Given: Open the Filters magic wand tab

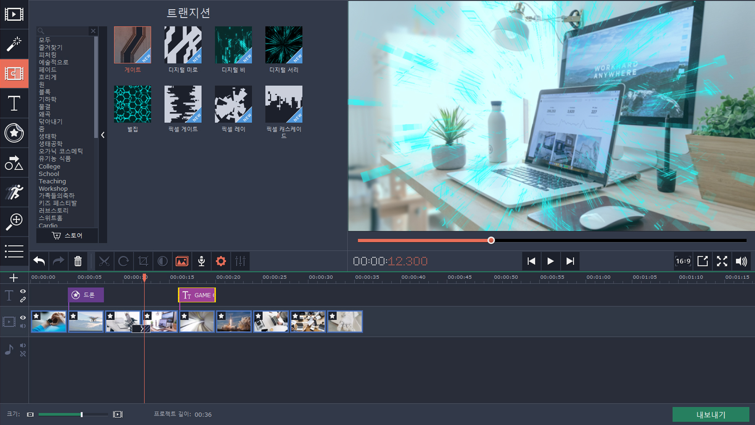Looking at the screenshot, I should click(x=14, y=44).
